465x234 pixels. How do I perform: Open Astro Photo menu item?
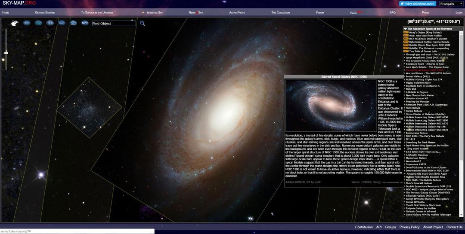[x=237, y=13]
